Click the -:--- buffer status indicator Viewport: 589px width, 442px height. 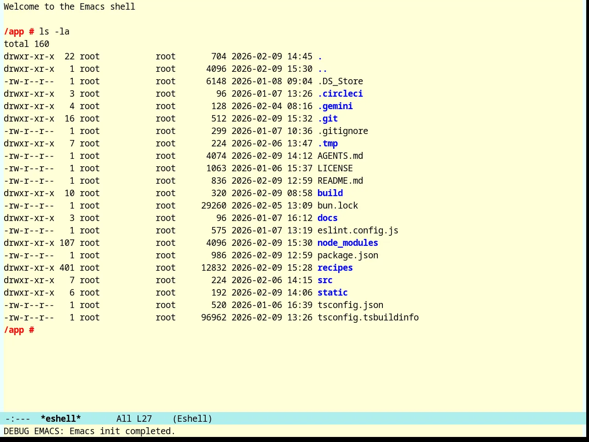point(17,419)
